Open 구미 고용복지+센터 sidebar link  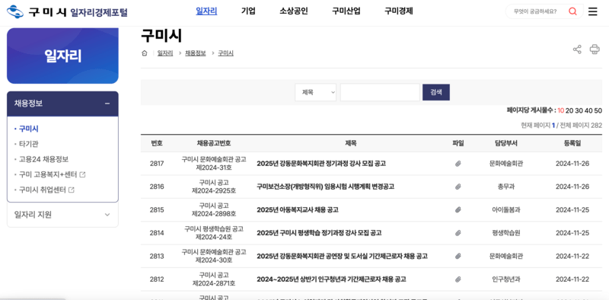click(x=48, y=175)
